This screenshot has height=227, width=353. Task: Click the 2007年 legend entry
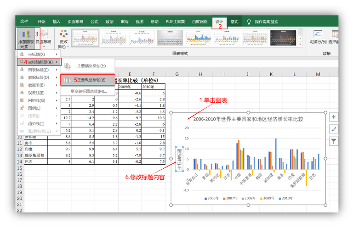pyautogui.click(x=231, y=198)
